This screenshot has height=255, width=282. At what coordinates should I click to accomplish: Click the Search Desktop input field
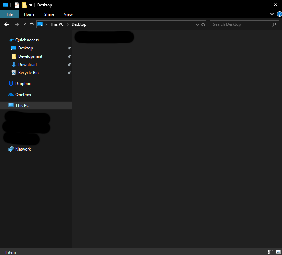241,24
